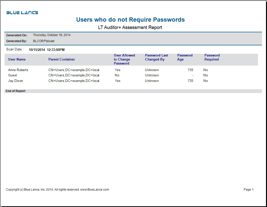Viewport: 267px width, 207px height.
Task: Click 'Password Last Changed By' column header
Action: pos(156,58)
